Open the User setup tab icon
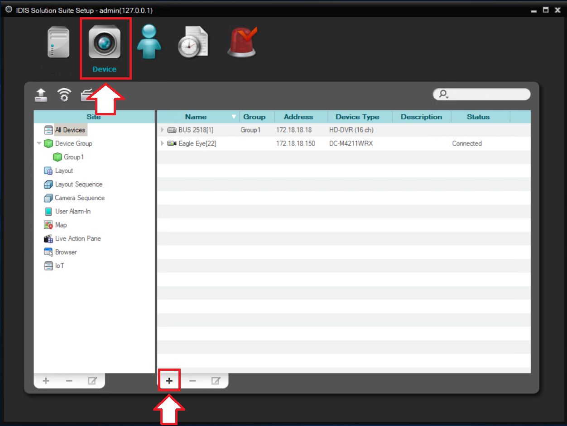The width and height of the screenshot is (567, 426). pyautogui.click(x=149, y=42)
